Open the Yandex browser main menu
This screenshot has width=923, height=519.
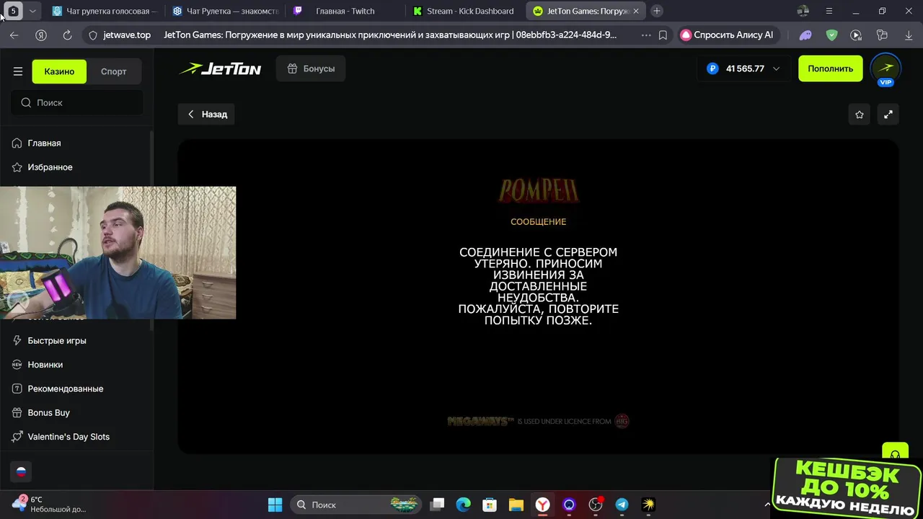pyautogui.click(x=829, y=11)
